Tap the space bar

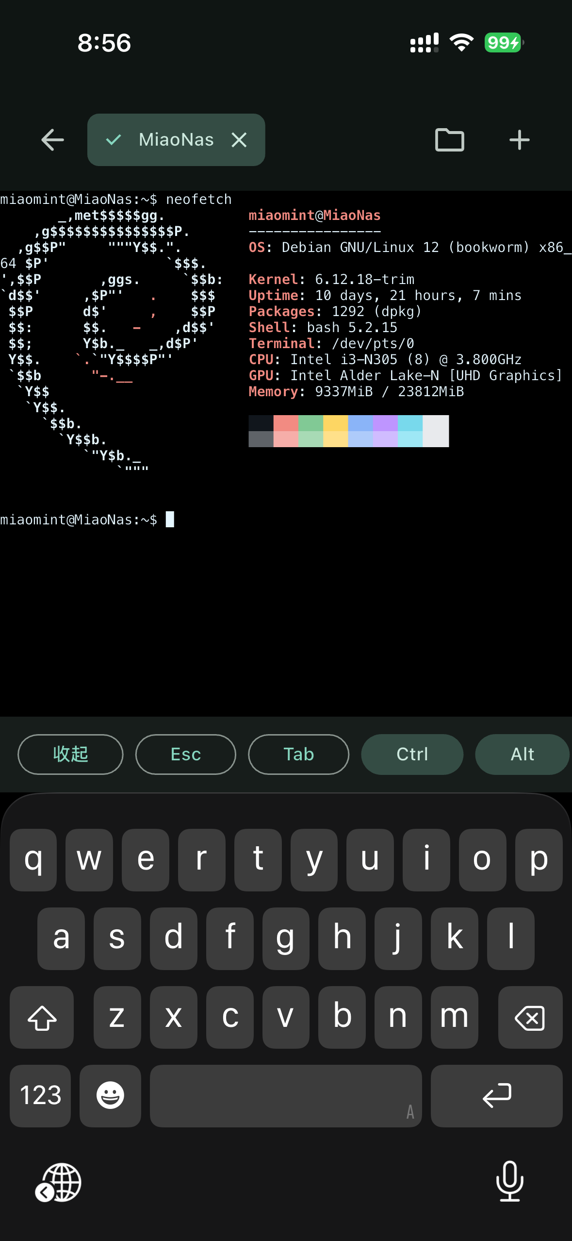pyautogui.click(x=285, y=1095)
